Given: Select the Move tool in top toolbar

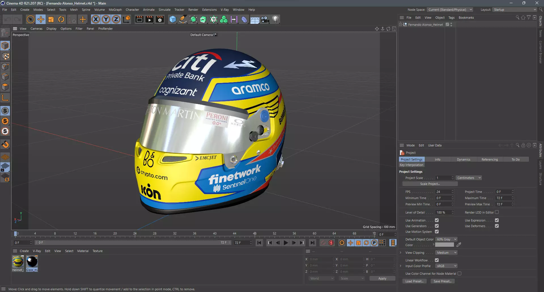Looking at the screenshot, I should [41, 20].
